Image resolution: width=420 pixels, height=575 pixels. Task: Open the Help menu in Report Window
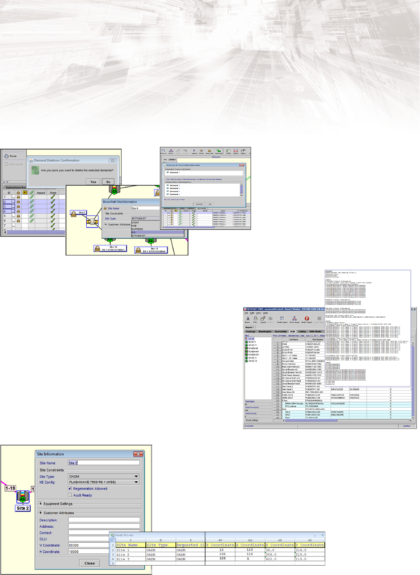click(266, 313)
